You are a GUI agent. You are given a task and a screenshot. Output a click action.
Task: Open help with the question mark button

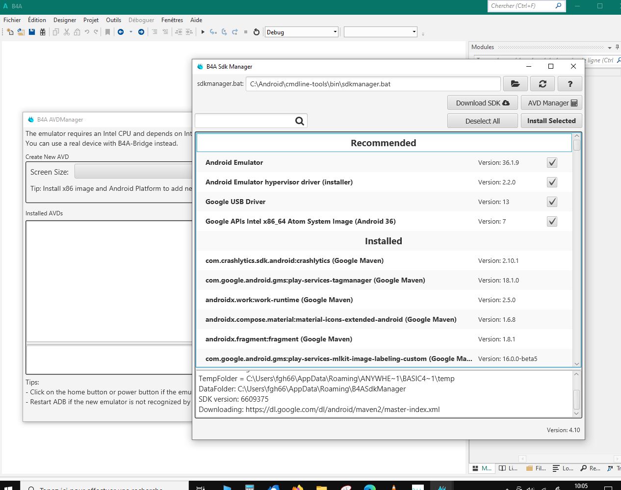[570, 84]
